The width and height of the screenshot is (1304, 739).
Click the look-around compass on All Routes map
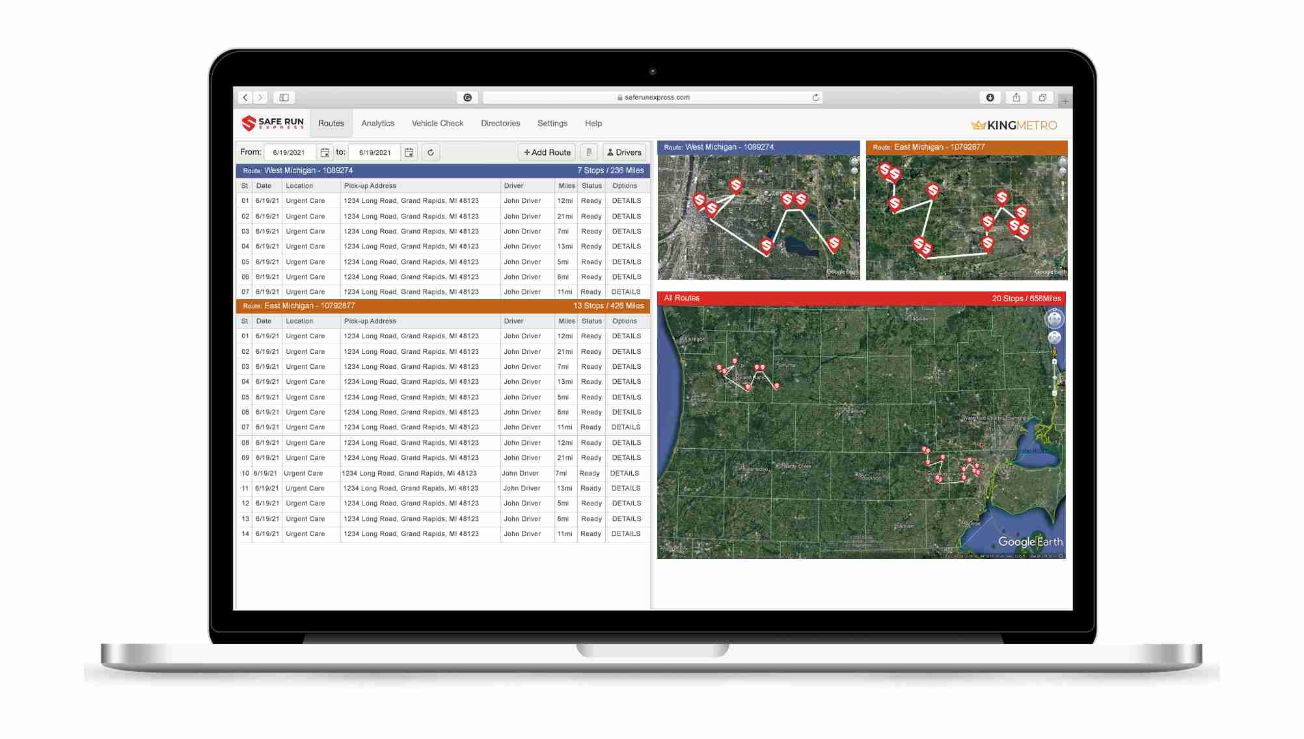[1054, 319]
